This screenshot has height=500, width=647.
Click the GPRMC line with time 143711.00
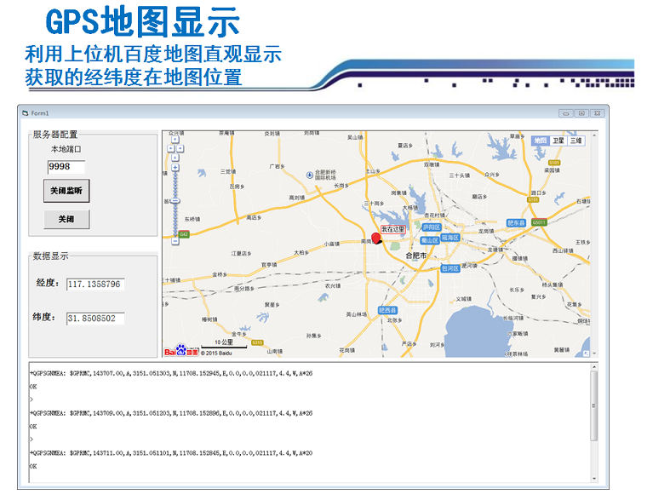pyautogui.click(x=171, y=453)
